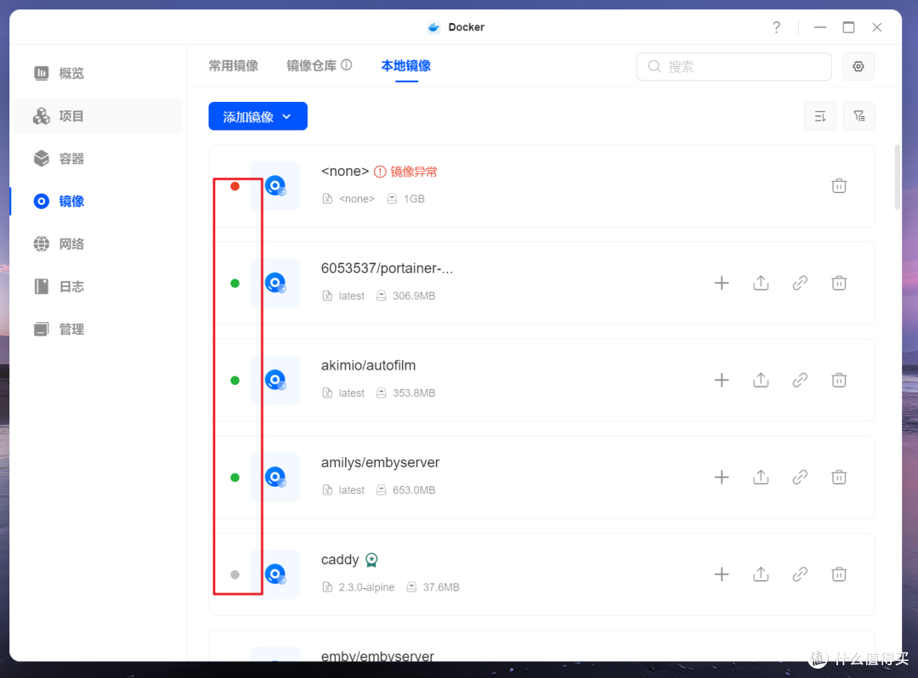Maximize the Docker window

pos(848,27)
